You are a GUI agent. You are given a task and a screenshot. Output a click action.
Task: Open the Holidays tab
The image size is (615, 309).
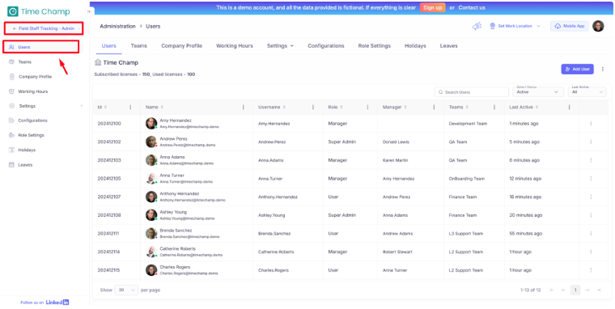click(x=415, y=46)
